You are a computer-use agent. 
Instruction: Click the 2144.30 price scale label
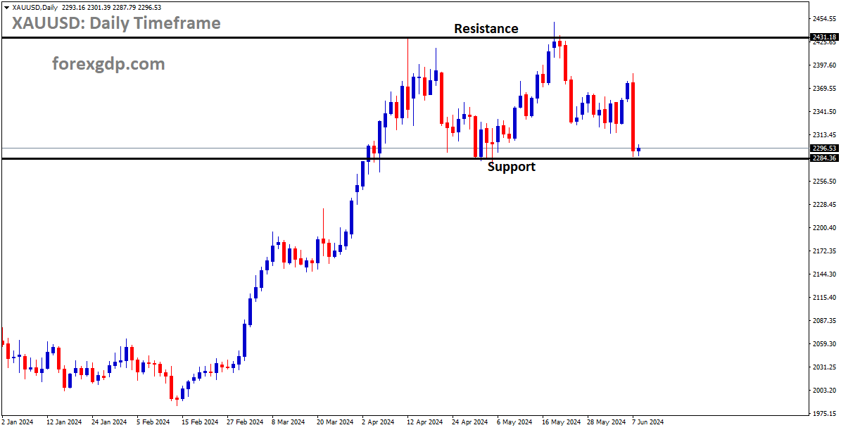point(824,274)
